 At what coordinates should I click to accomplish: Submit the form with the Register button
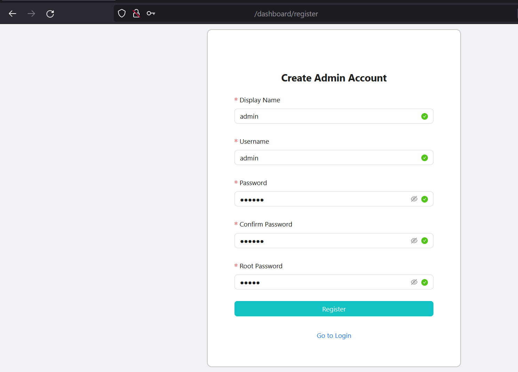[x=334, y=309]
